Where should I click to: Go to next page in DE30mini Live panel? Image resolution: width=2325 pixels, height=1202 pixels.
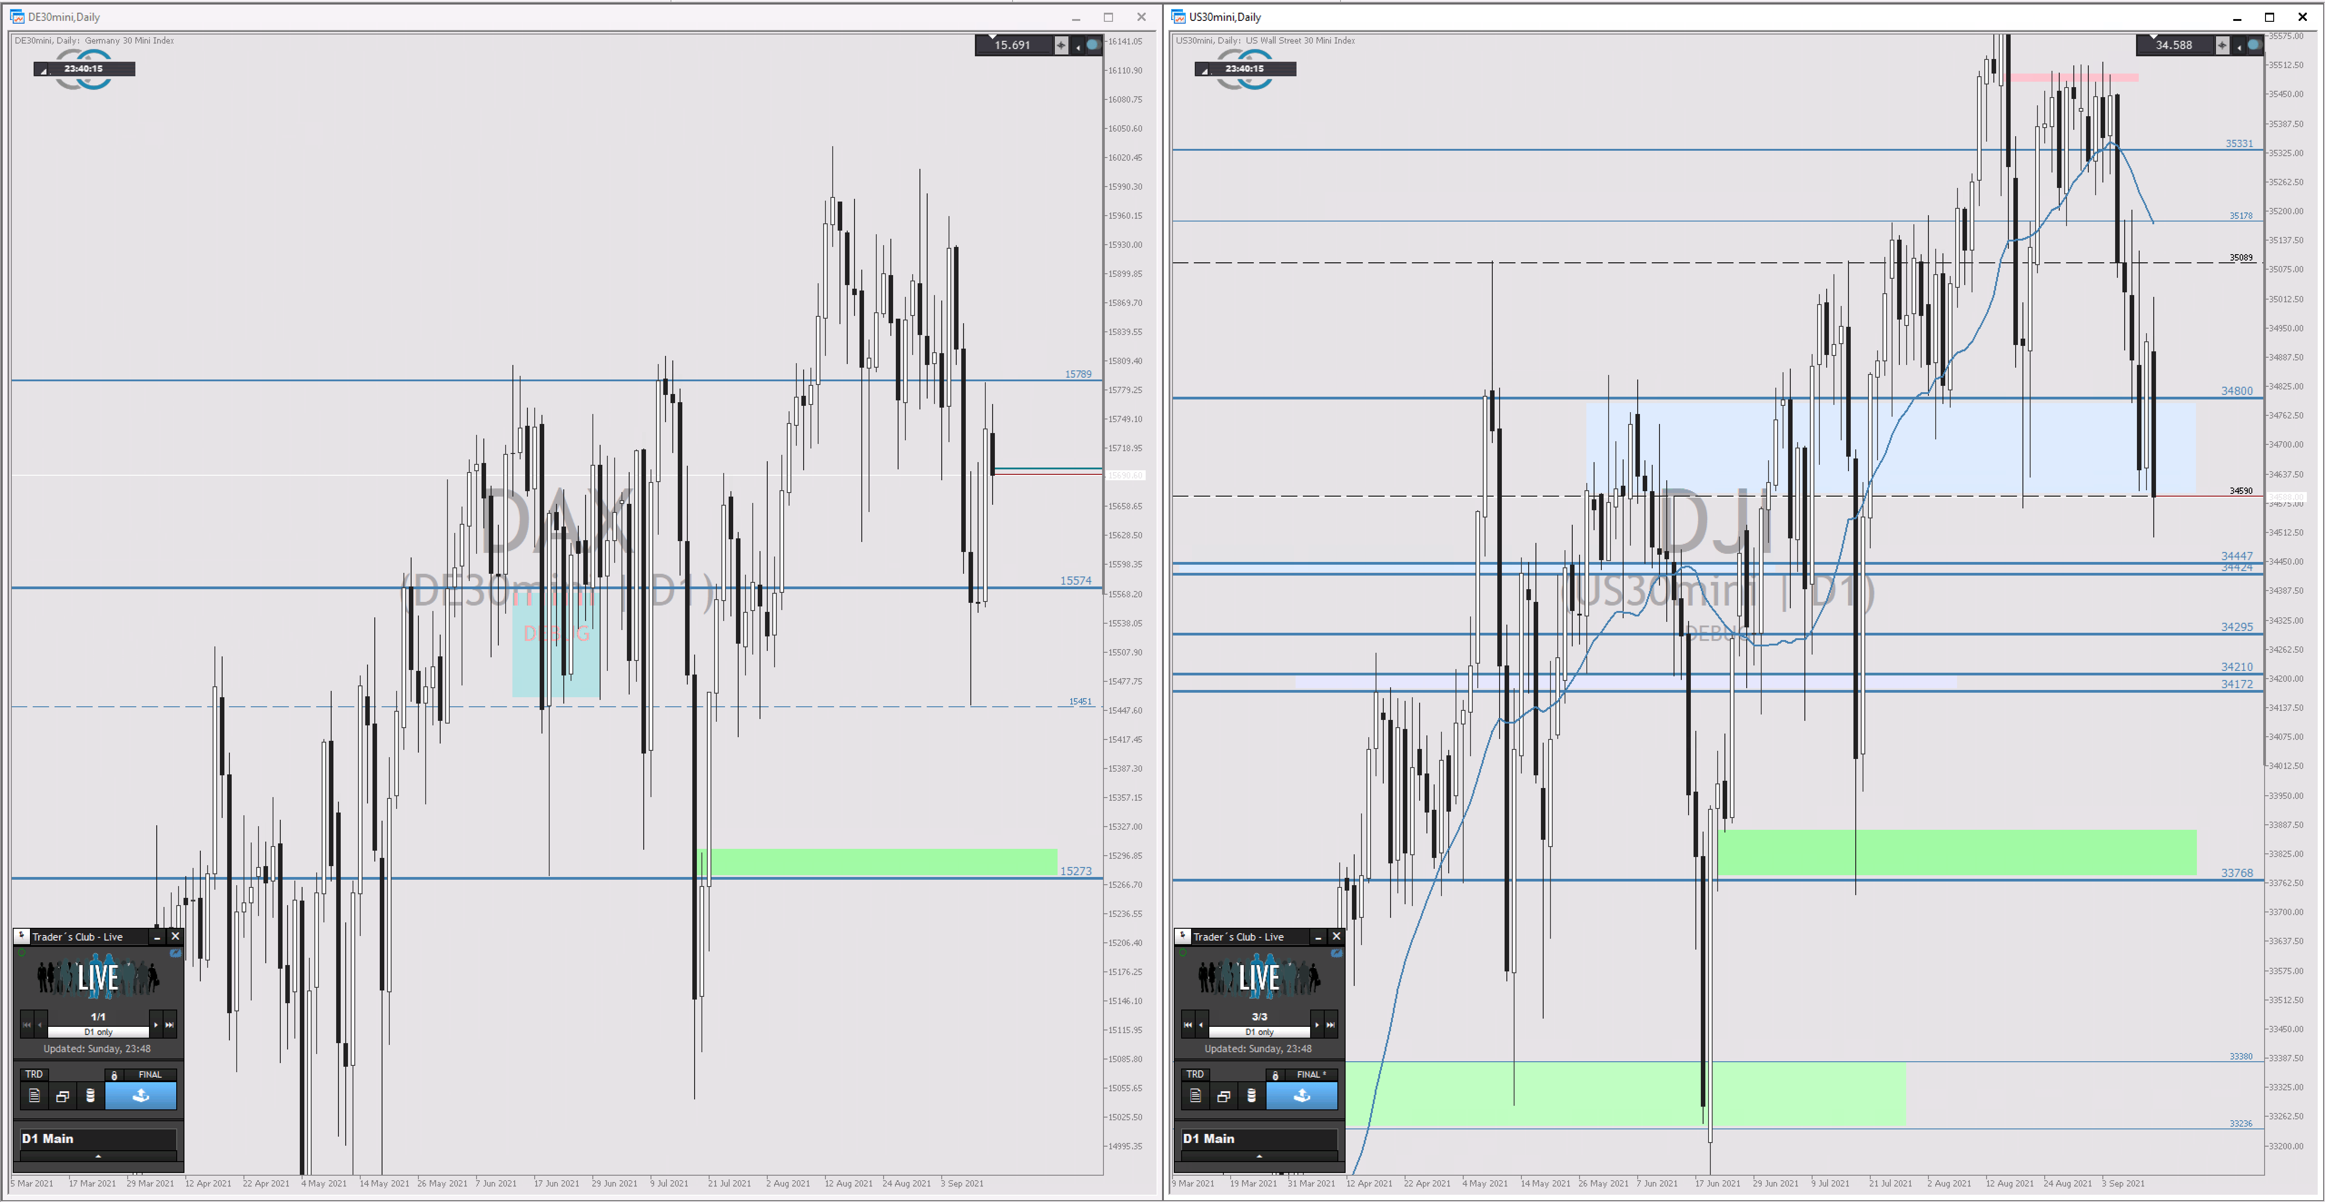coord(155,1025)
